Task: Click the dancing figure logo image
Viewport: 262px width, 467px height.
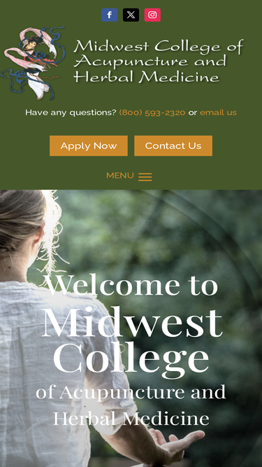Action: pyautogui.click(x=33, y=63)
